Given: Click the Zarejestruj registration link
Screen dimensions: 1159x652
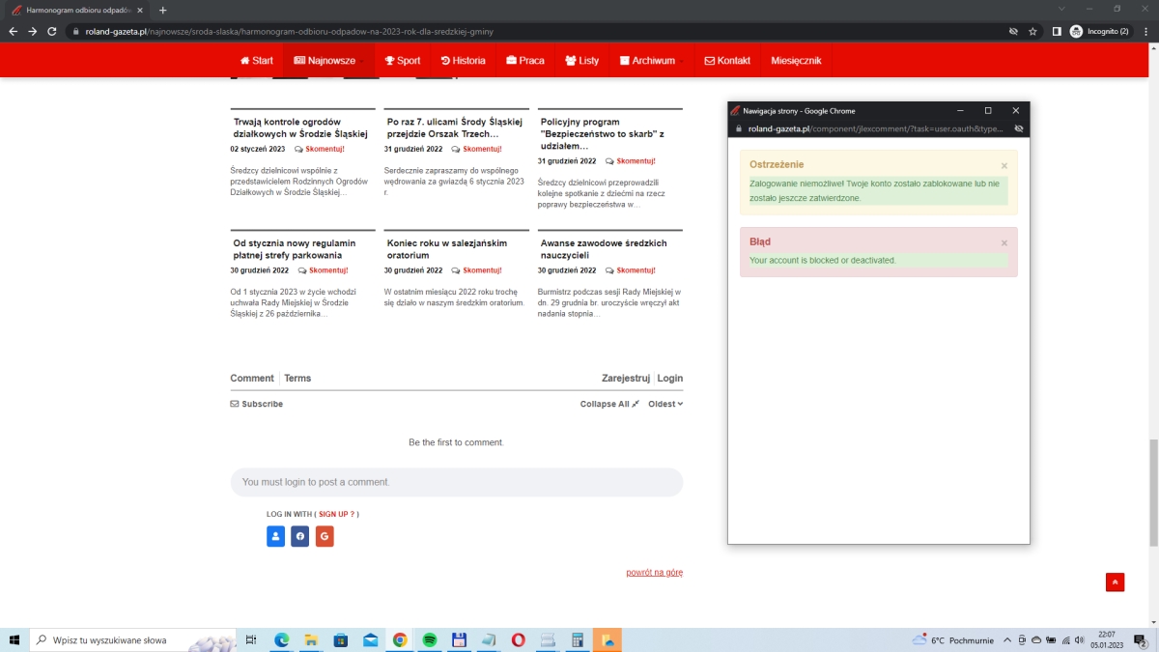Looking at the screenshot, I should pos(626,379).
